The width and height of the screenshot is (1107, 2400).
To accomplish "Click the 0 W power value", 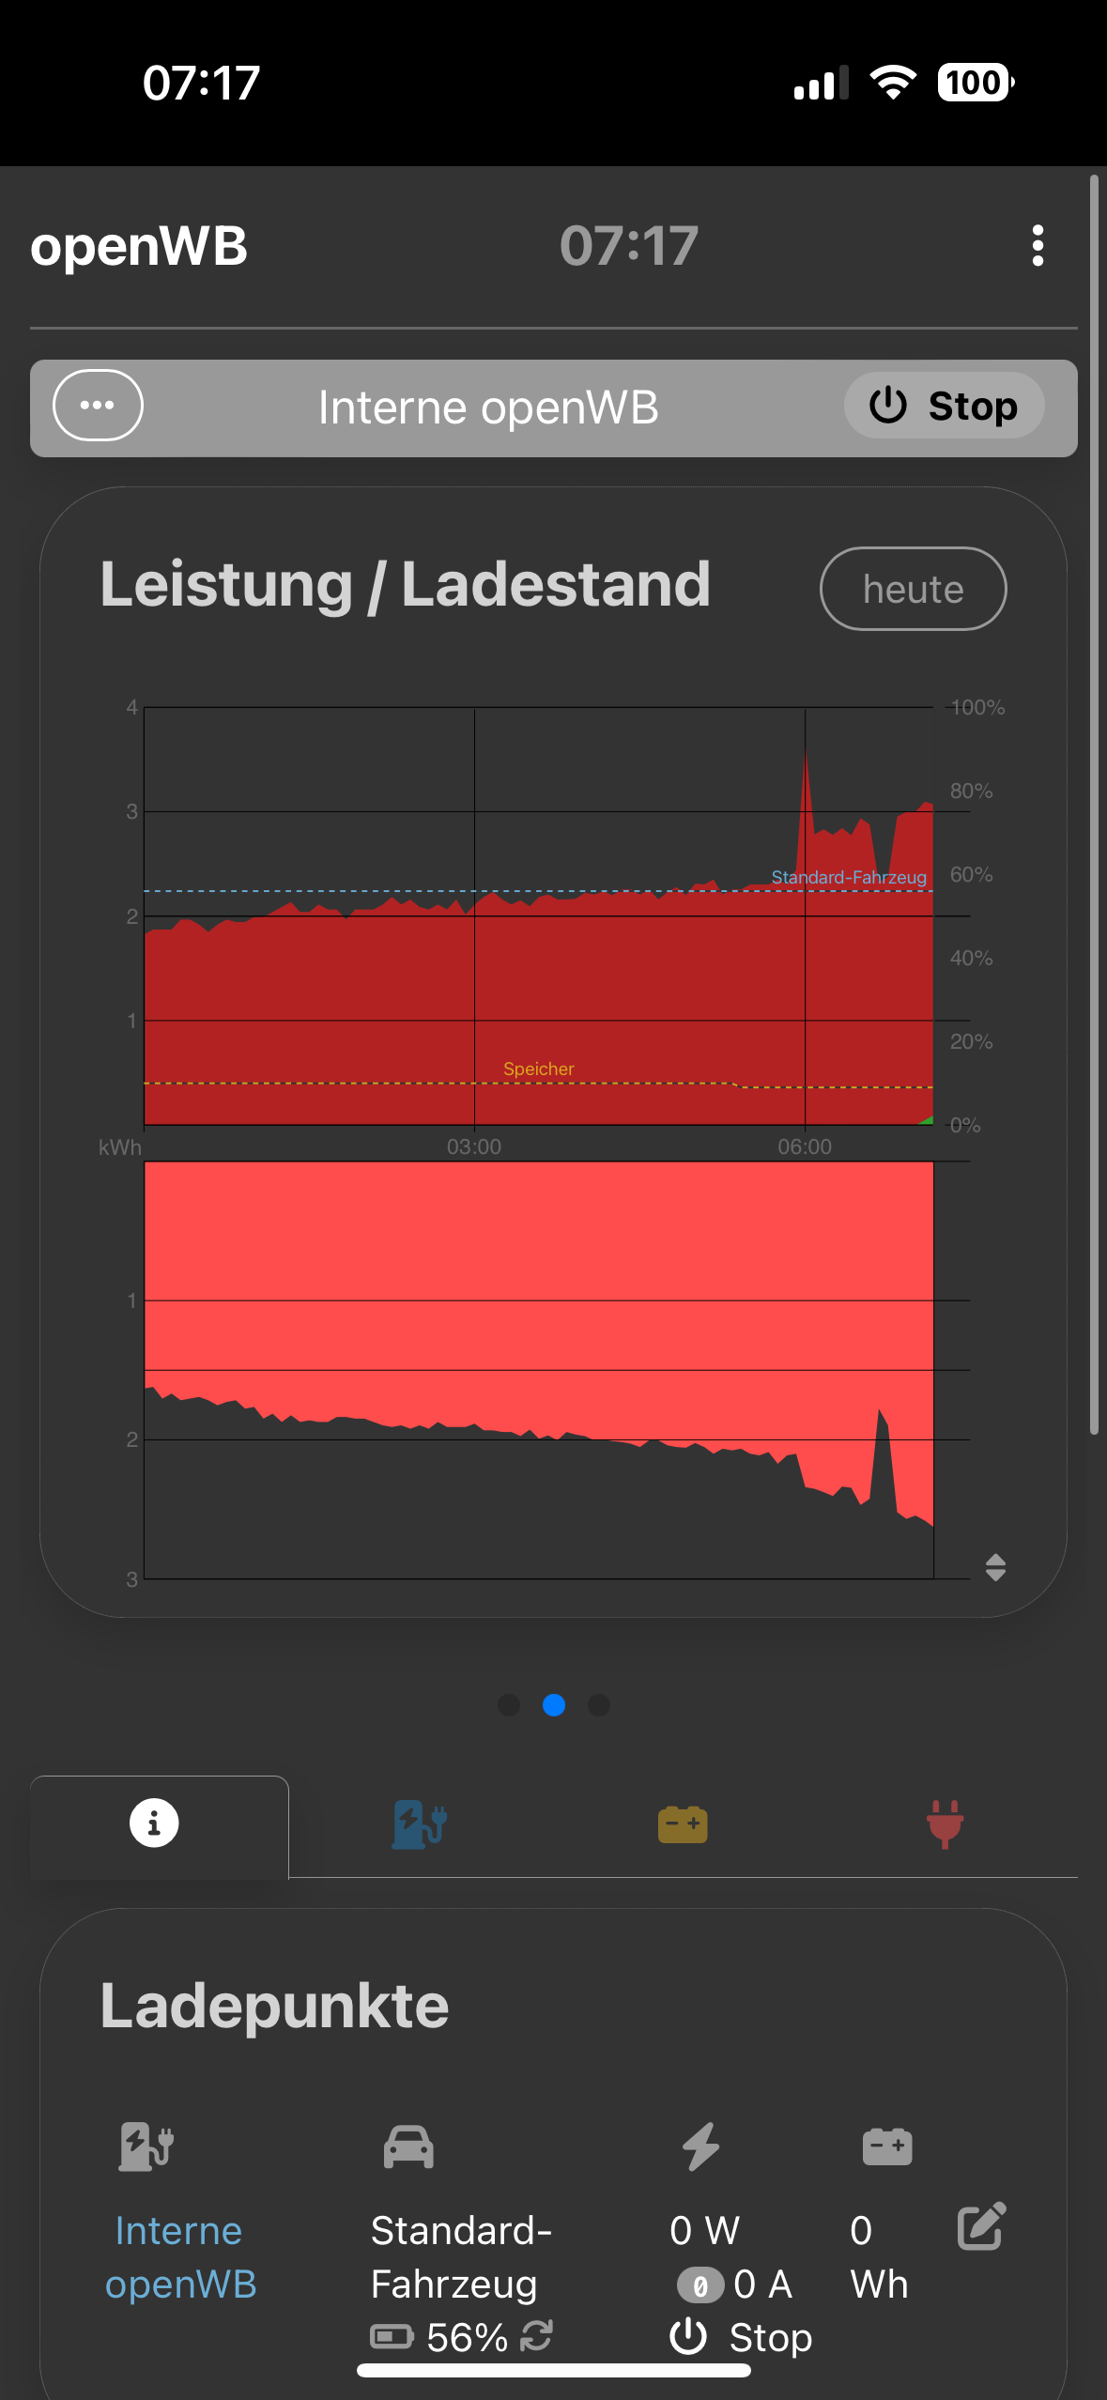I will (x=705, y=2231).
